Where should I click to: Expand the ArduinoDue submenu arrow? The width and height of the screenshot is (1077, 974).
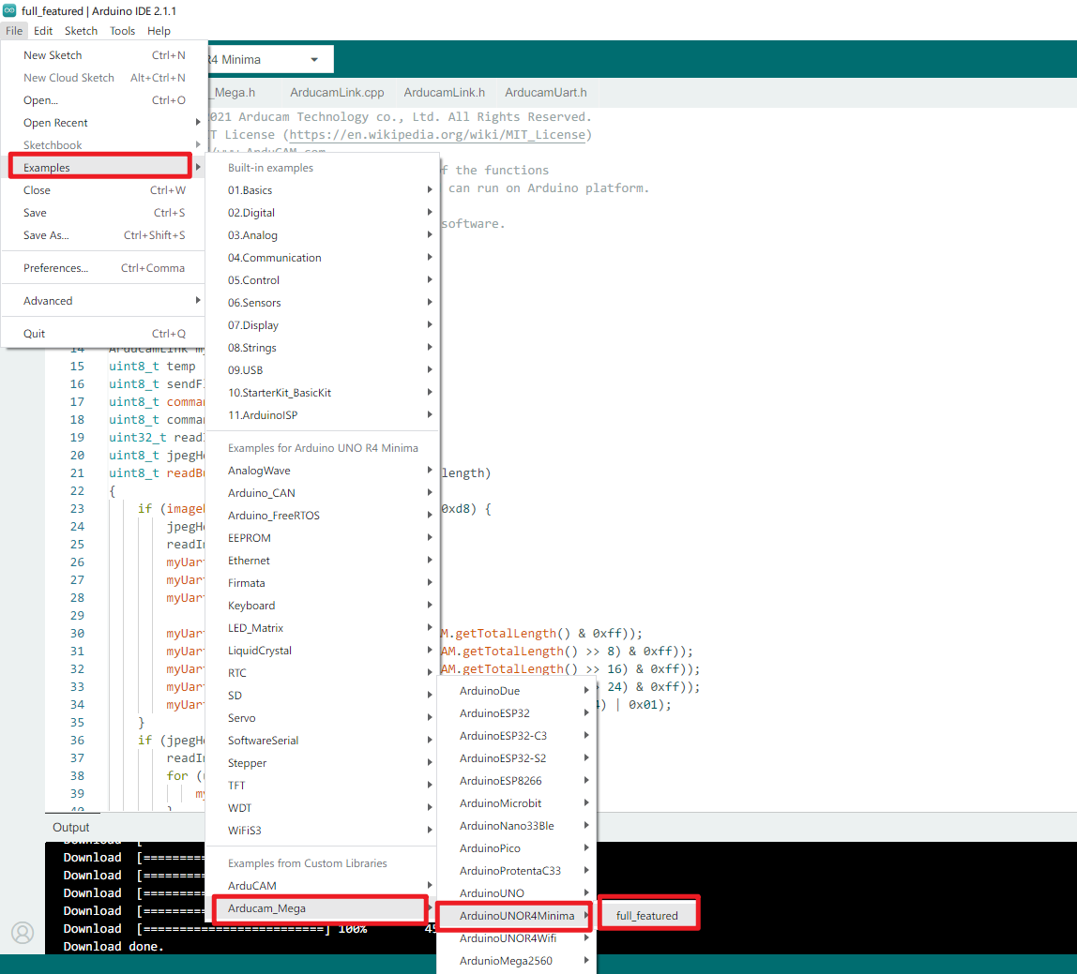[x=586, y=691]
